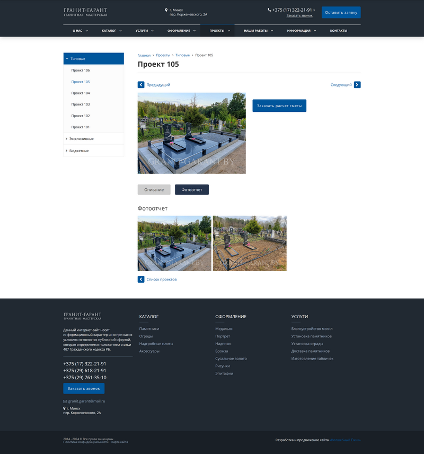Open footer Памятники link

click(x=149, y=329)
